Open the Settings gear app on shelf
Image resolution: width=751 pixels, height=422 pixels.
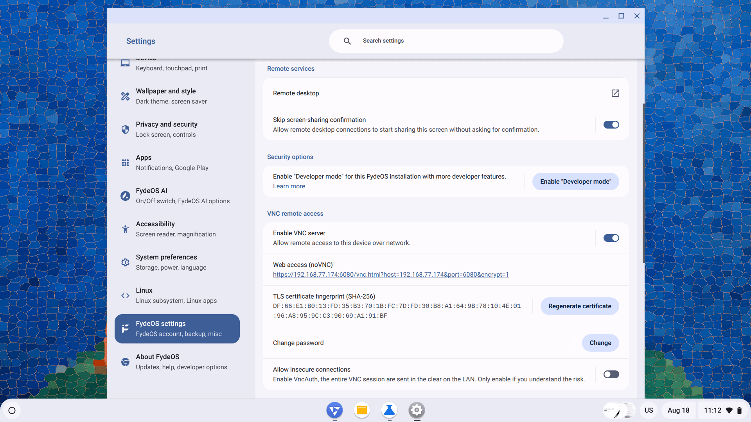click(417, 410)
